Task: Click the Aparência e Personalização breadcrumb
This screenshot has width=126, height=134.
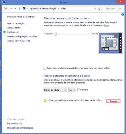Action: (43, 9)
